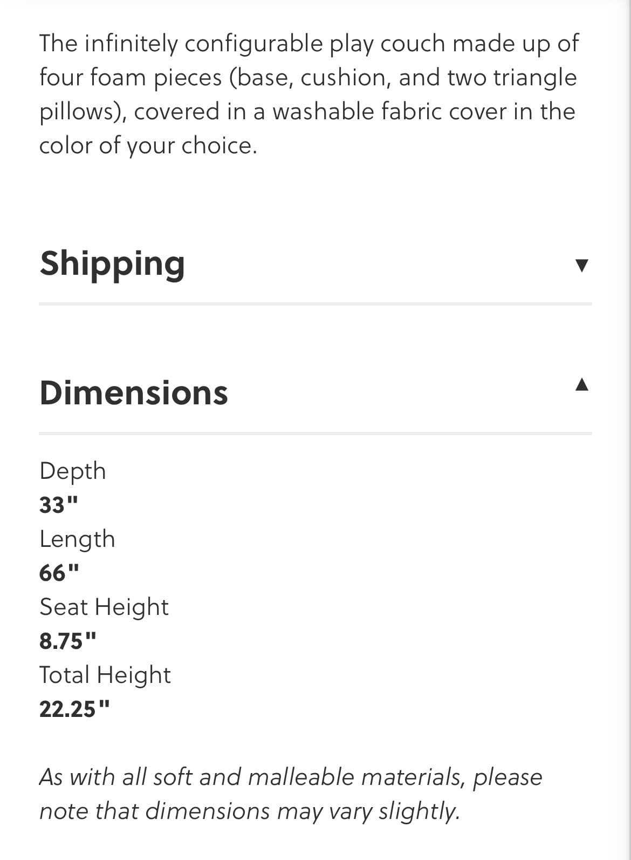Click the Depth label
This screenshot has width=631, height=860.
pyautogui.click(x=73, y=471)
